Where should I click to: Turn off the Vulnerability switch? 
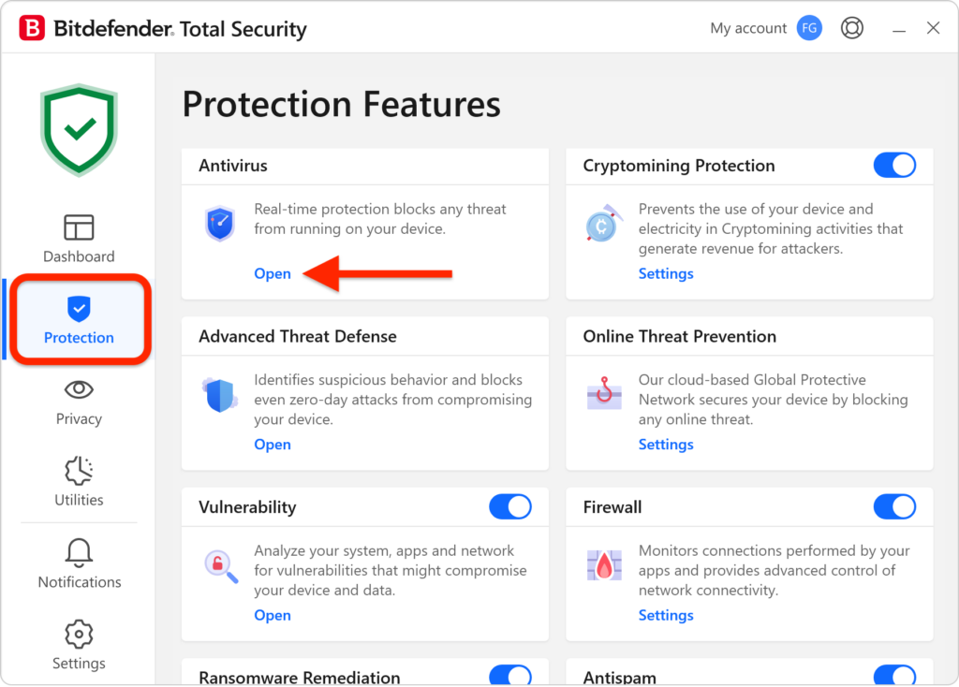(x=510, y=507)
